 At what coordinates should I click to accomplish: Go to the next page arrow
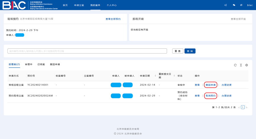tap(247, 107)
